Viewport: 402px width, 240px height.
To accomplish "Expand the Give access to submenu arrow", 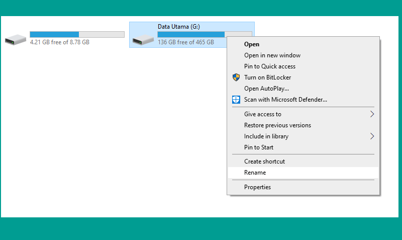I will pos(372,114).
